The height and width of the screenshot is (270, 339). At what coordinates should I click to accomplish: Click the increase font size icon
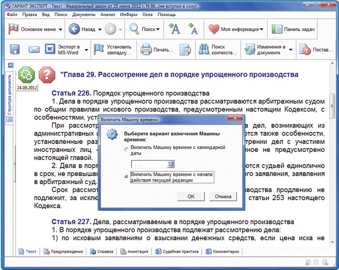pyautogui.click(x=174, y=29)
